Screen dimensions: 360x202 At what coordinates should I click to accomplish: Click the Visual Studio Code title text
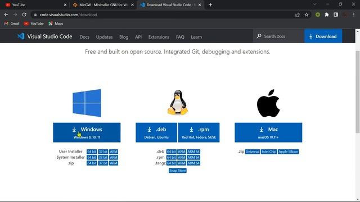49,36
